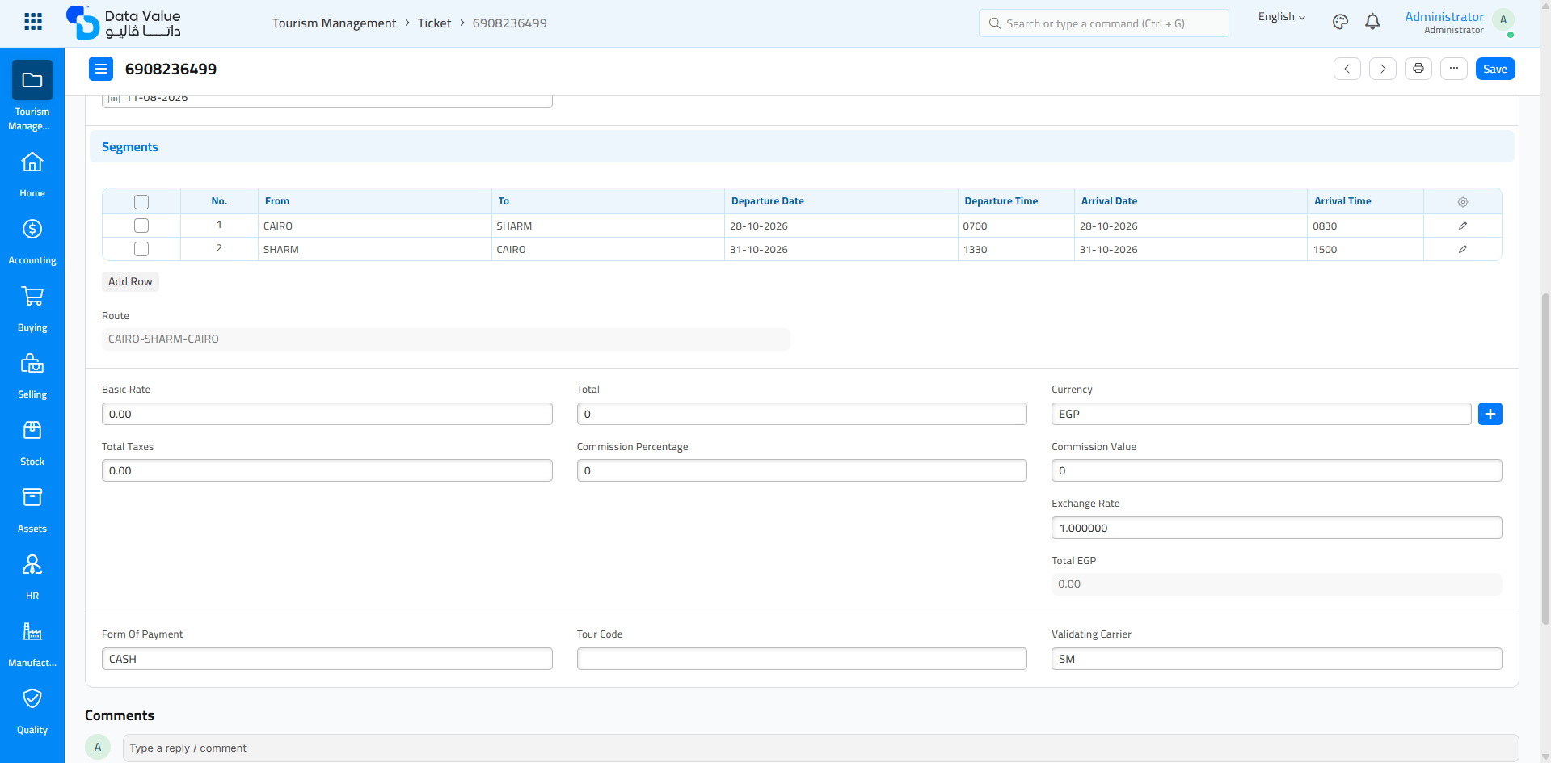
Task: Toggle the form sidebar hamburger button
Action: 101,69
